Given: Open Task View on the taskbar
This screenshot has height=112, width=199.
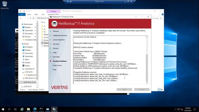Looking at the screenshot, I should click(x=15, y=109).
